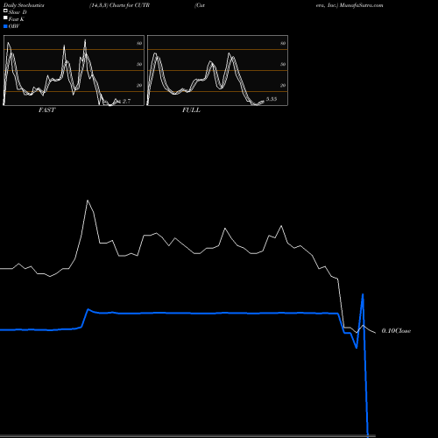Screen dimensions: 438x438
Task: Click the Daily Stochastics title text
Action: (24, 5)
